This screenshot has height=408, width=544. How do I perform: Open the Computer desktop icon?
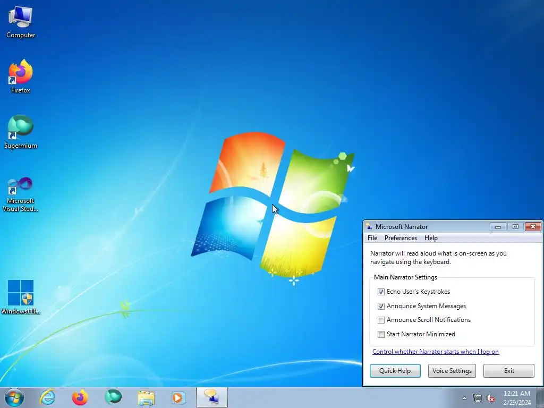tap(21, 22)
